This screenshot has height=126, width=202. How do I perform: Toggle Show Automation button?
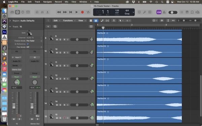pyautogui.click(x=102, y=20)
